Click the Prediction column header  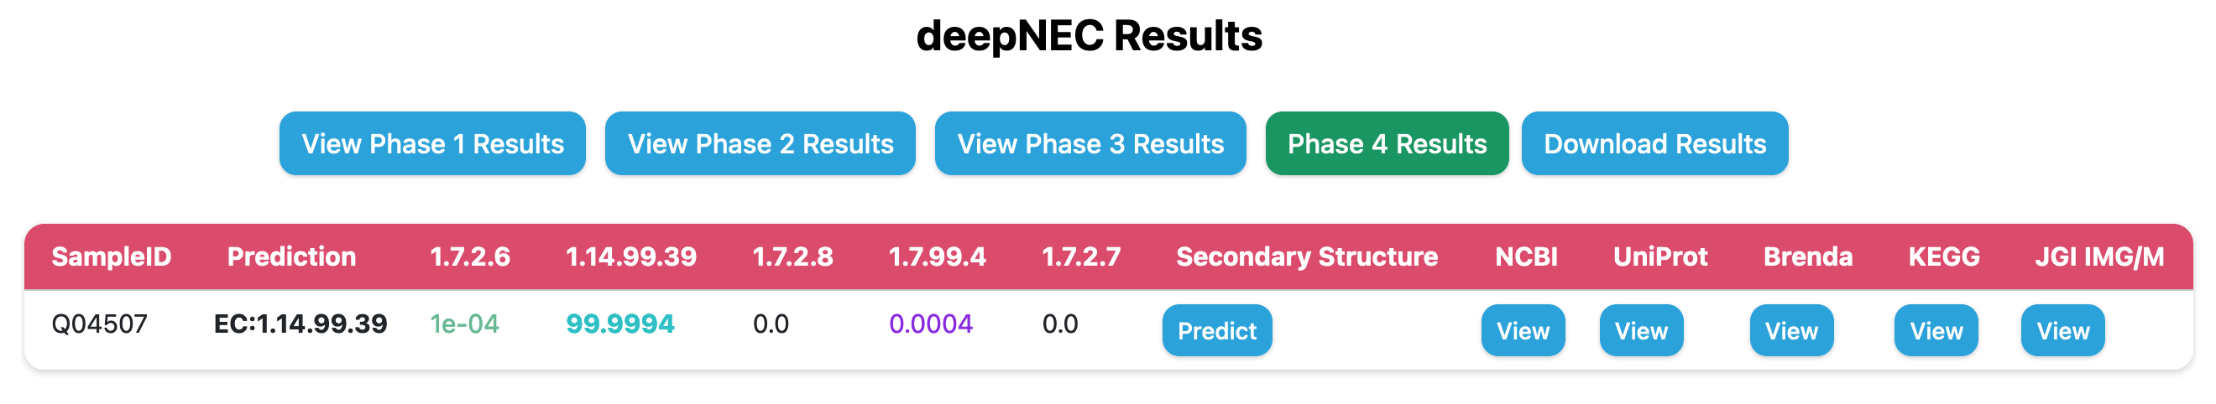pyautogui.click(x=291, y=256)
